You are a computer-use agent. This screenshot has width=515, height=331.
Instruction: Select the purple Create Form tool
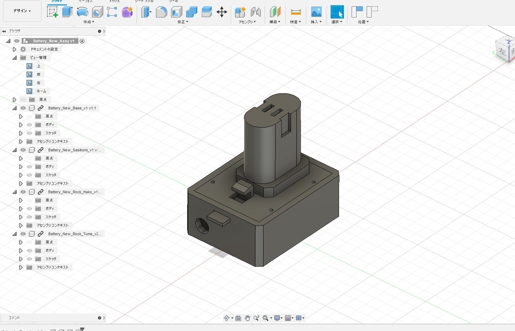[x=127, y=12]
